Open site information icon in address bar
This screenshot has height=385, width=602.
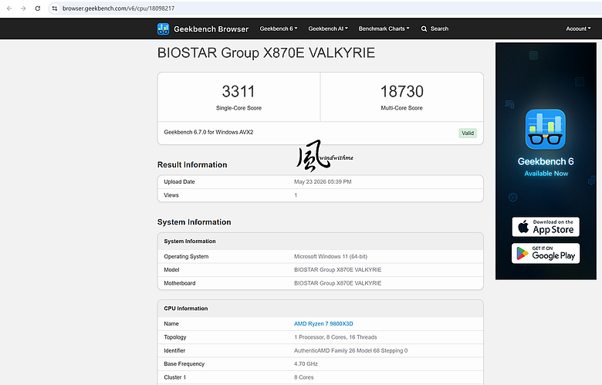pyautogui.click(x=55, y=8)
